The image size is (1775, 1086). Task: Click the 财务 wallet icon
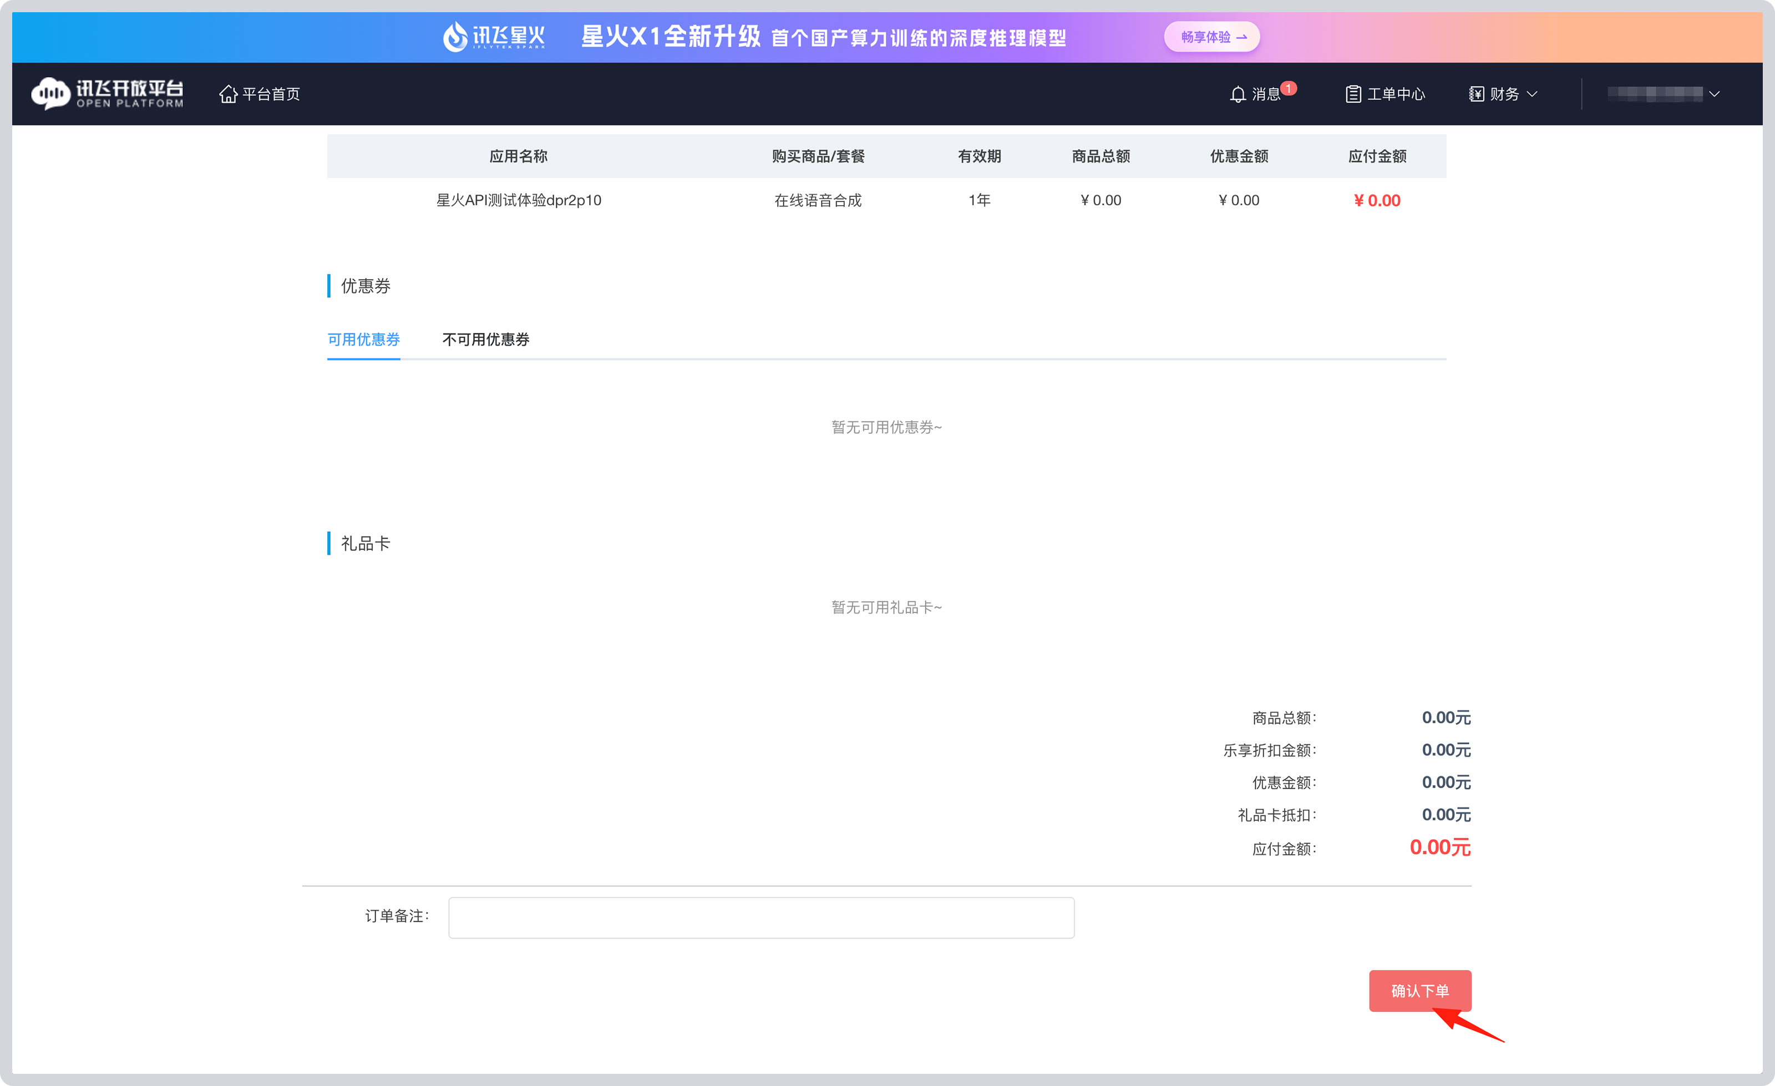click(1475, 94)
